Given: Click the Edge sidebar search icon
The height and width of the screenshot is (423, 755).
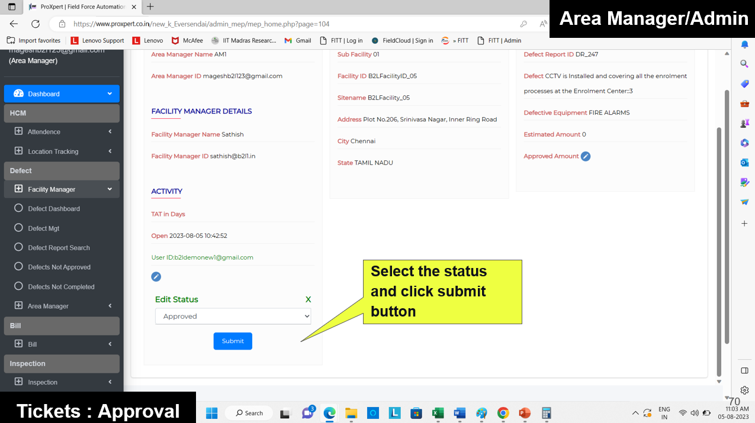Looking at the screenshot, I should pyautogui.click(x=744, y=64).
